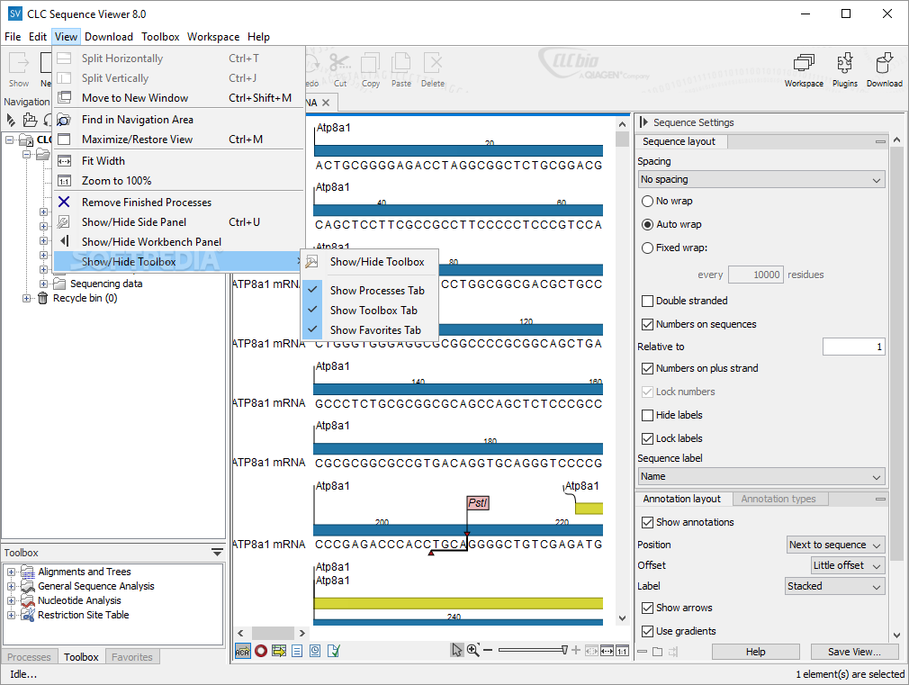Expand Nucleotide Analysis toolbox node
This screenshot has width=909, height=685.
tap(11, 601)
